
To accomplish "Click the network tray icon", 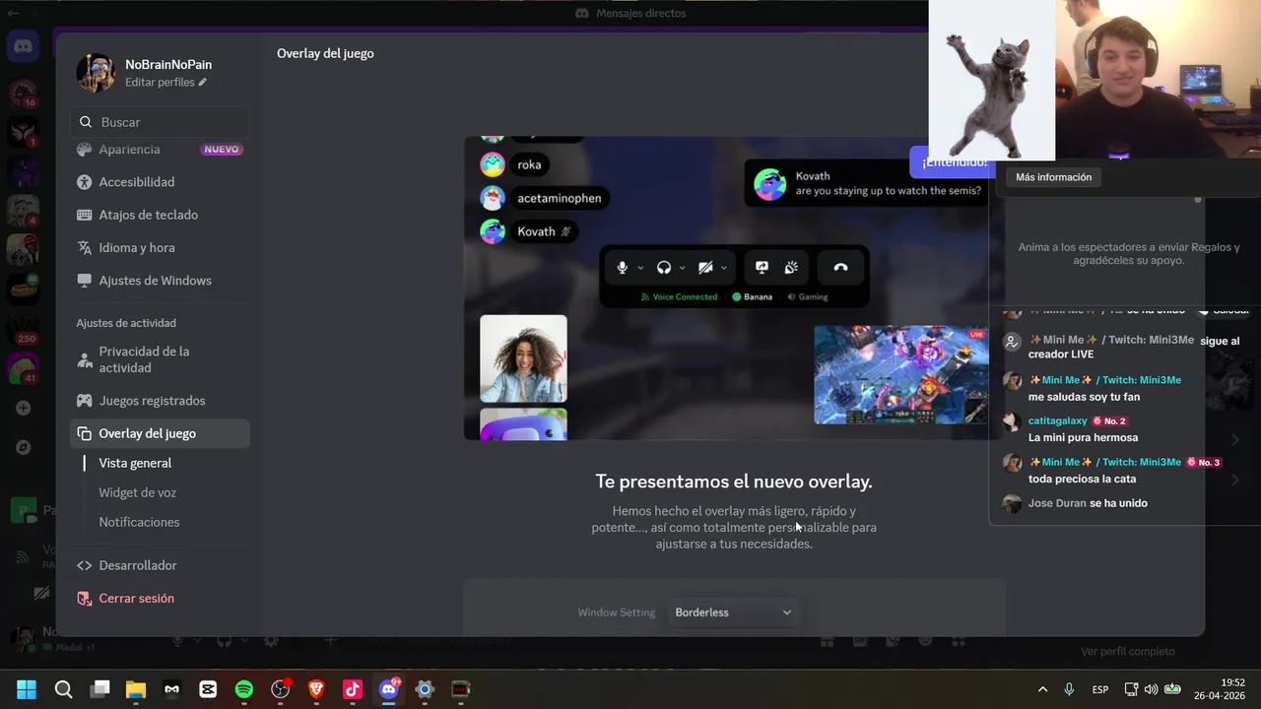I will pyautogui.click(x=1131, y=689).
